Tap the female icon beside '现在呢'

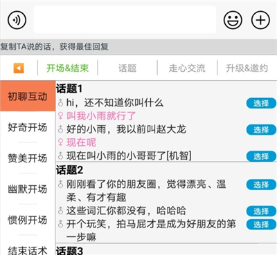60,142
